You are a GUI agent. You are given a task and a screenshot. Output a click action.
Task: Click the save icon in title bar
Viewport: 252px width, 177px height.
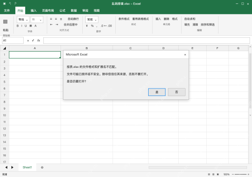[x=4, y=3]
